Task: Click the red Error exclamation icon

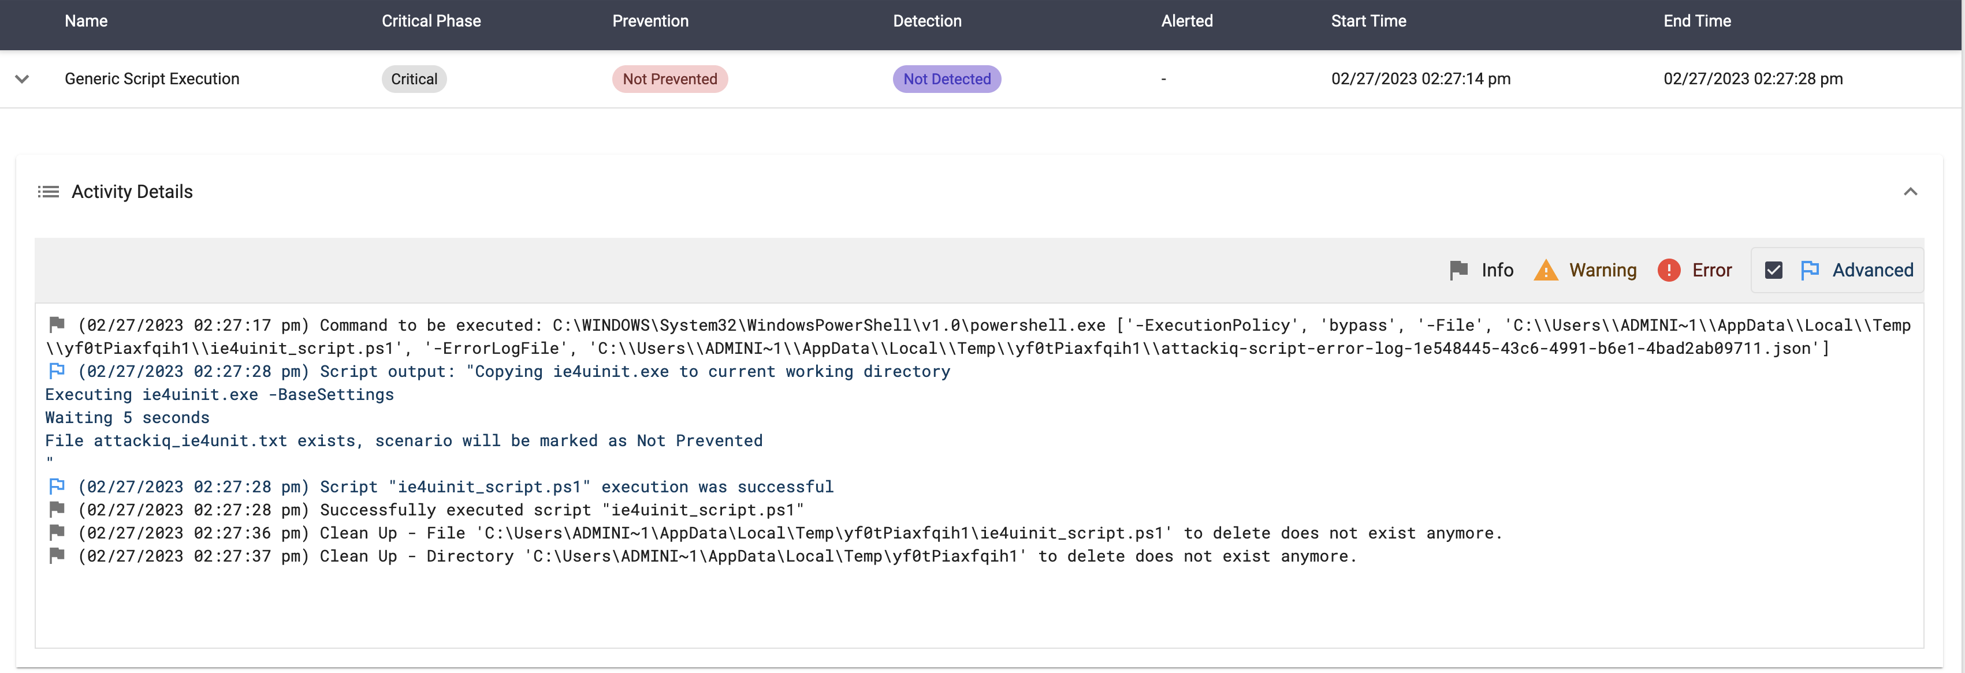Action: 1668,270
